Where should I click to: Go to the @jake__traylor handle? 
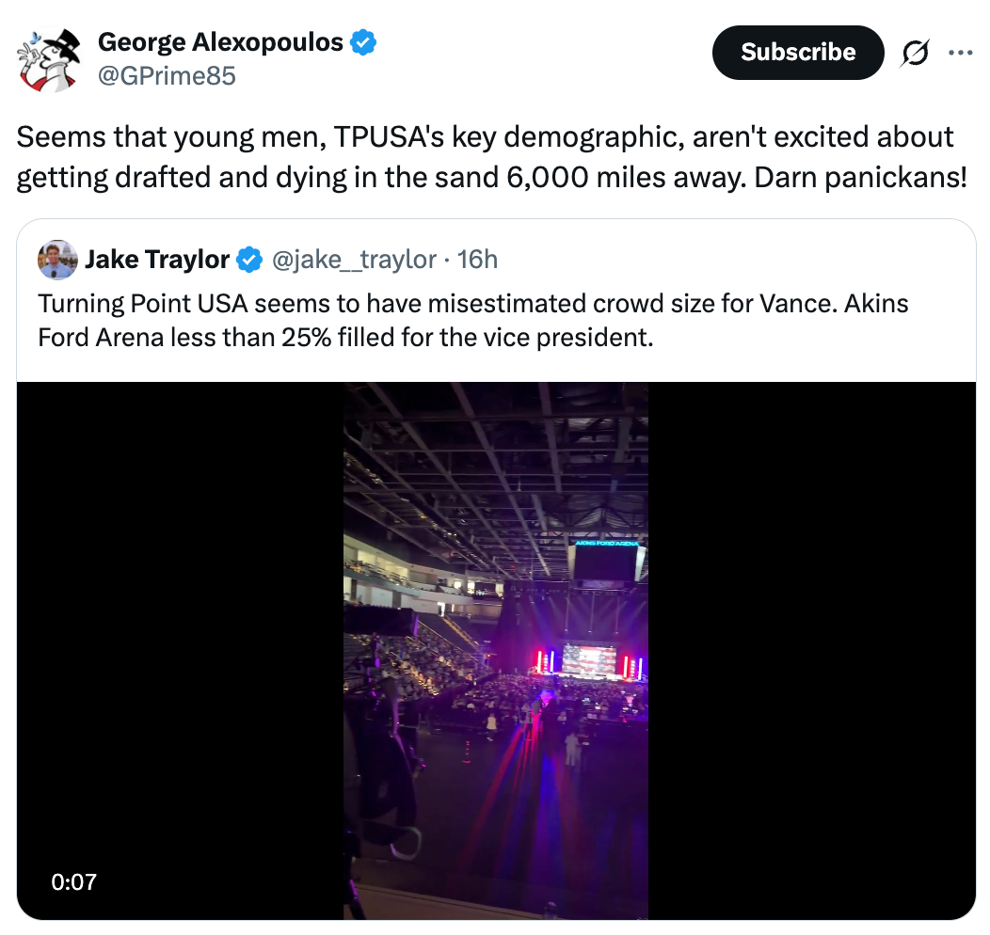click(x=354, y=260)
